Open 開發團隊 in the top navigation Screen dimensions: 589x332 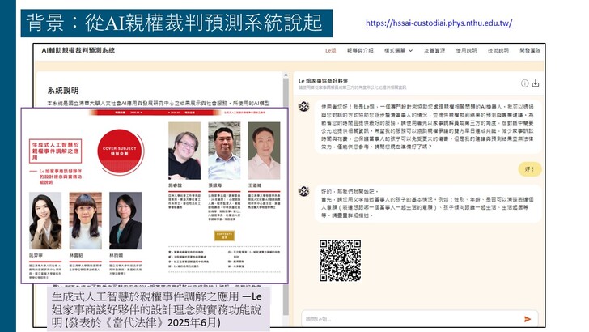click(530, 50)
